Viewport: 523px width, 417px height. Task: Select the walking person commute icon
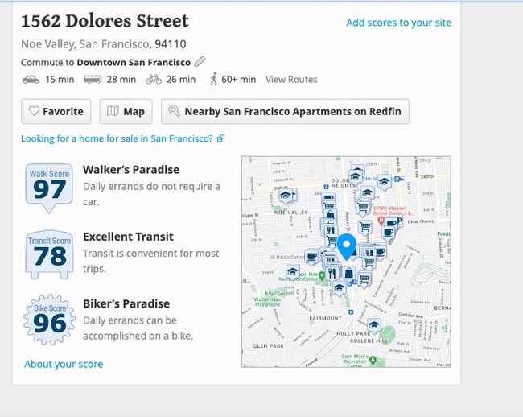(213, 79)
